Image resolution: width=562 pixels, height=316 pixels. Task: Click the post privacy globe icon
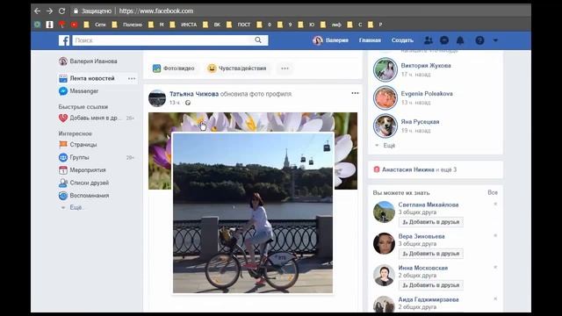[x=188, y=103]
